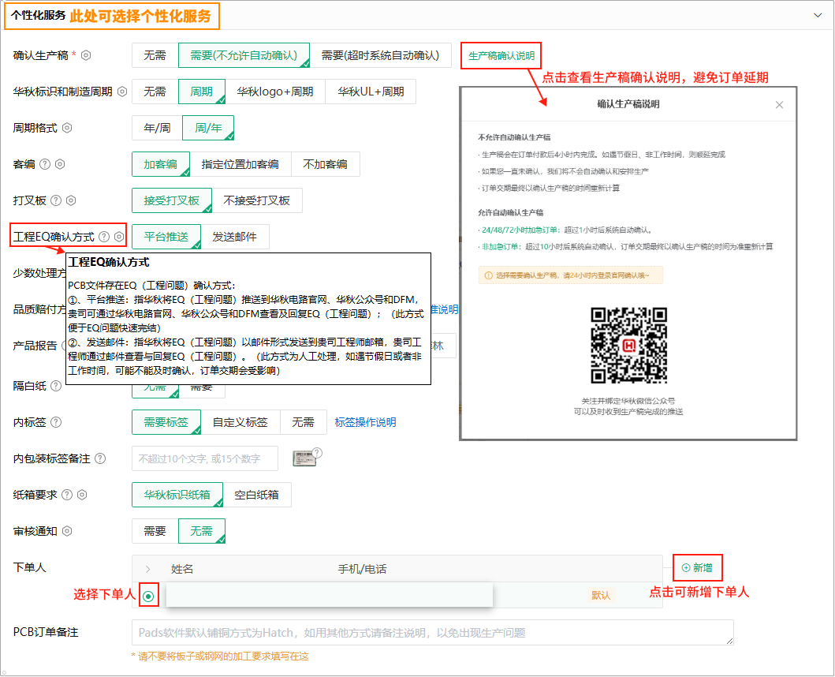Image resolution: width=835 pixels, height=677 pixels.
Task: Open the help icon next to 客编
Action: point(45,164)
